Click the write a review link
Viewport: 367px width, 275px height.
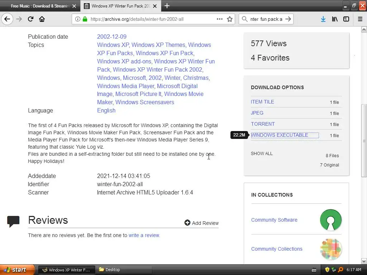click(x=144, y=235)
